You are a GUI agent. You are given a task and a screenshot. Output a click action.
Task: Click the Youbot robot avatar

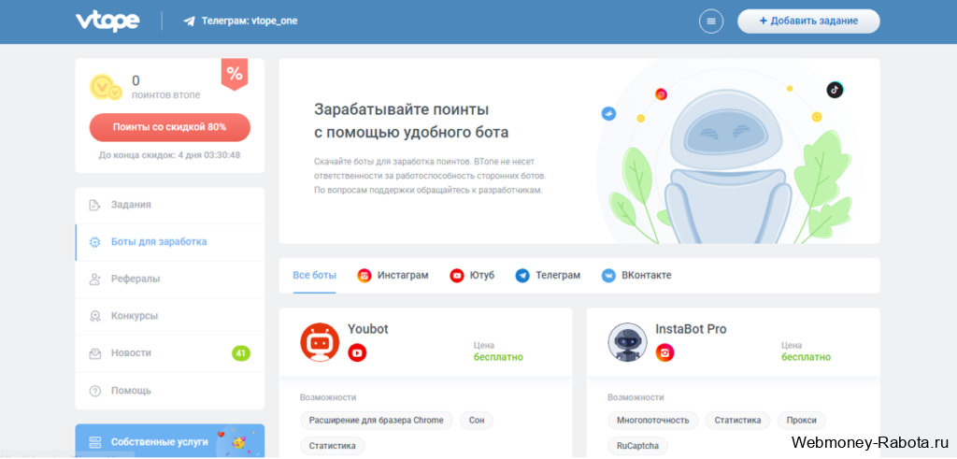tap(320, 342)
